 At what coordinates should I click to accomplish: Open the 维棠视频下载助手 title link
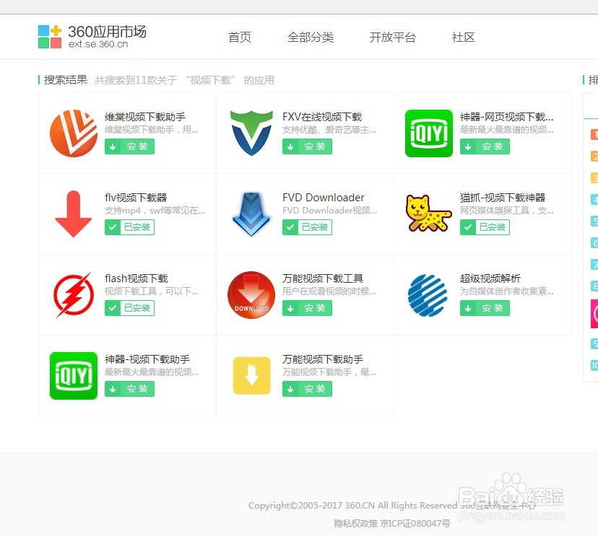tap(145, 117)
